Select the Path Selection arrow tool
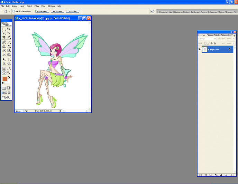Image resolution: width=238 pixels, height=184 pixels. pyautogui.click(x=4, y=59)
